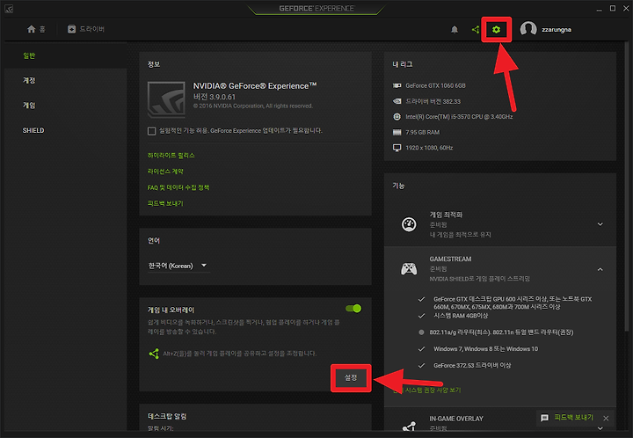Screen dimensions: 633x438
Task: Click the zzarungna username
Action: click(x=557, y=30)
